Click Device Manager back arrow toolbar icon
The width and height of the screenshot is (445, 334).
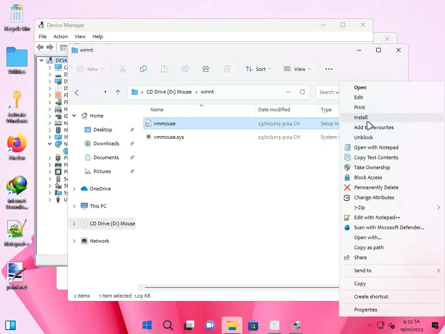[x=40, y=47]
